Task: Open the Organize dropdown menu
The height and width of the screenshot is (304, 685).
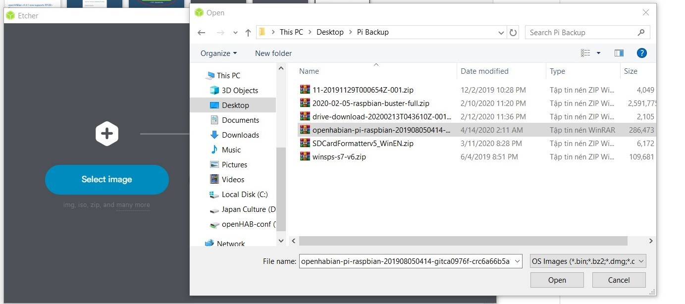Action: click(x=218, y=53)
